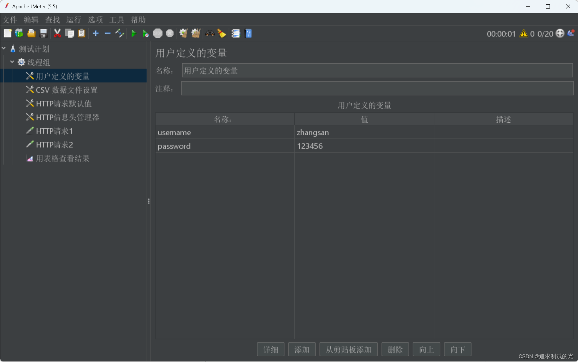The height and width of the screenshot is (362, 578).
Task: Select 用表格查看结果 tree item
Action: (x=63, y=158)
